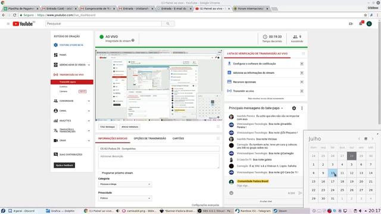This screenshot has height=214, width=381.
Task: Open OBS window from the taskbar
Action: [x=215, y=211]
